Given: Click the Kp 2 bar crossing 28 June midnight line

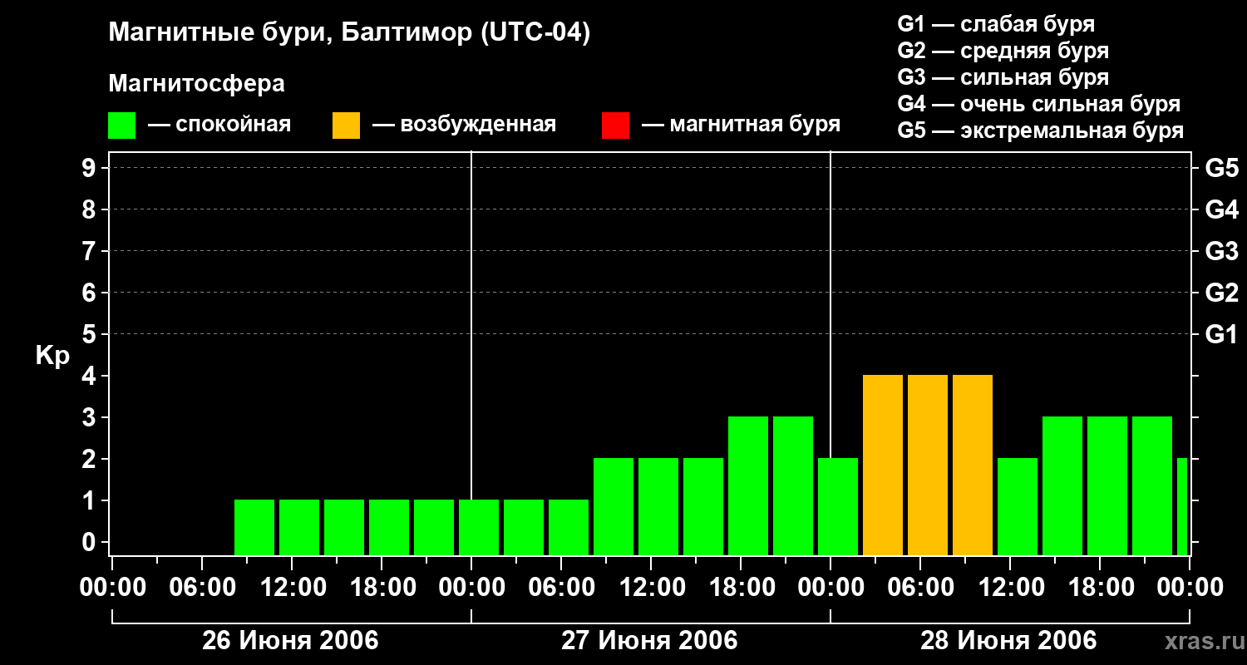Looking at the screenshot, I should pos(838,506).
